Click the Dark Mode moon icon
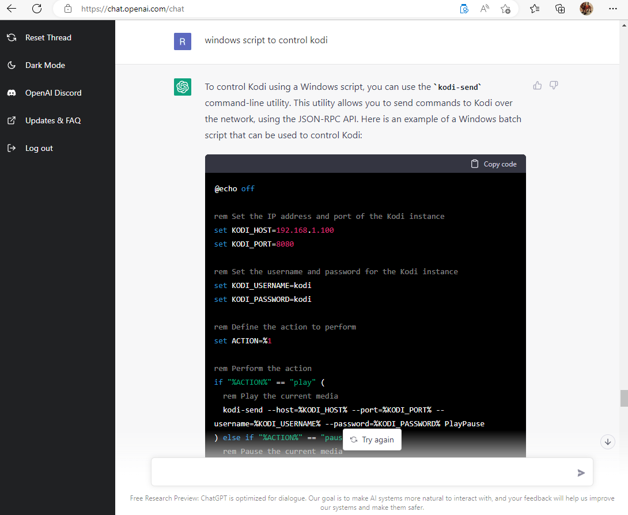The height and width of the screenshot is (515, 628). (12, 65)
